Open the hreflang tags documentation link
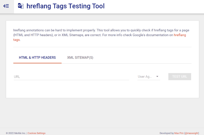204x135 pixels. (180, 35)
